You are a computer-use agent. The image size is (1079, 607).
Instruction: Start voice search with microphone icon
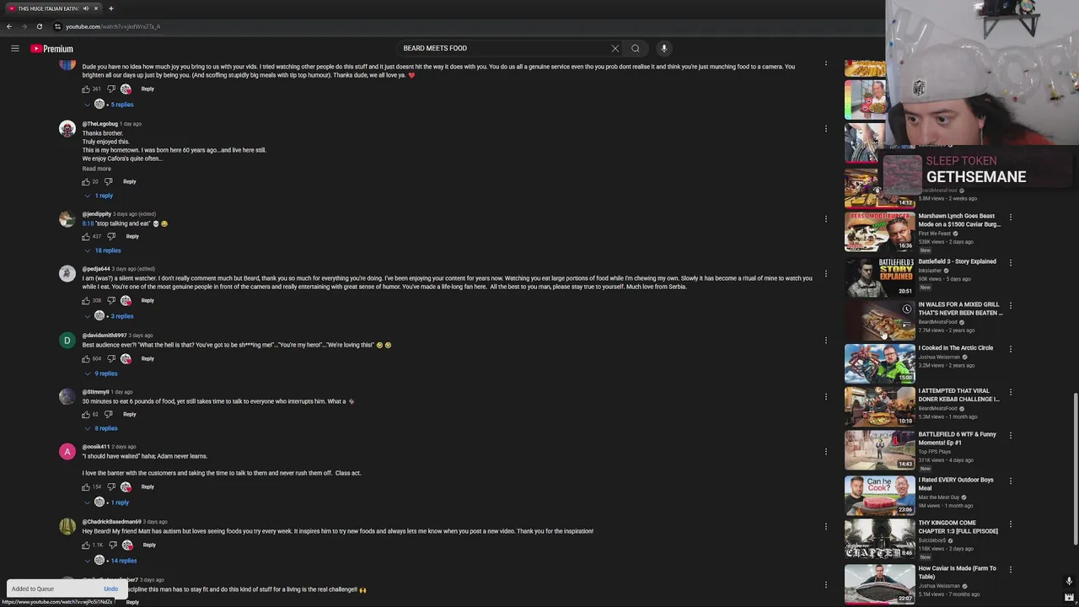[x=664, y=48]
